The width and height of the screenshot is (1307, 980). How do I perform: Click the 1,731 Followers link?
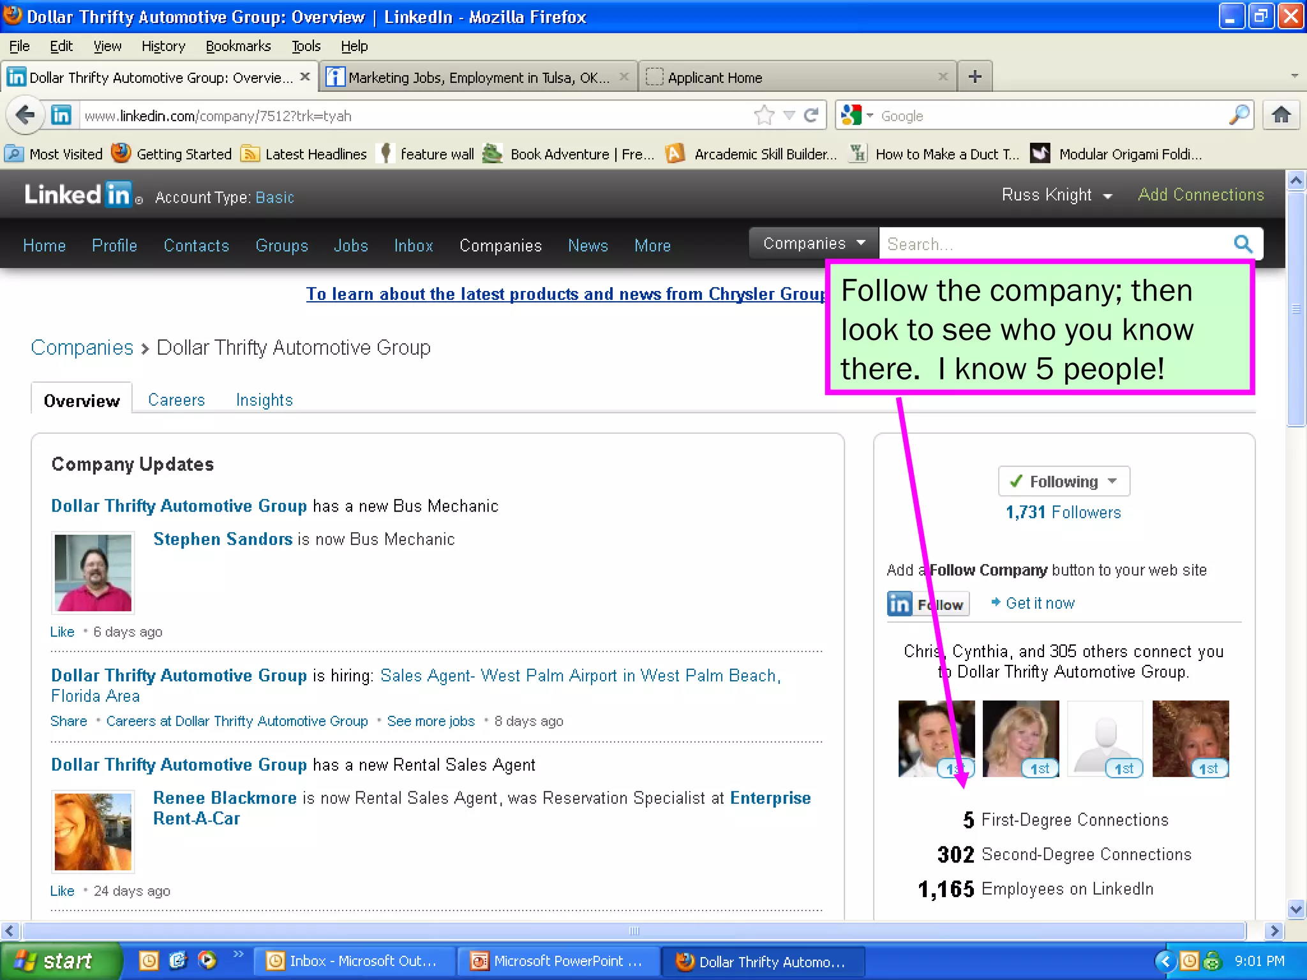click(x=1063, y=512)
